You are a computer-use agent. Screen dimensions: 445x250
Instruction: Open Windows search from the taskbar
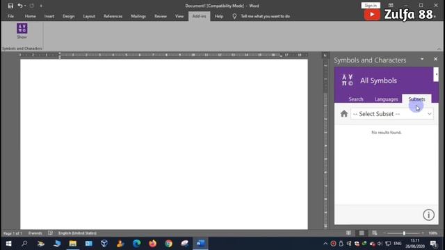[x=25, y=244]
